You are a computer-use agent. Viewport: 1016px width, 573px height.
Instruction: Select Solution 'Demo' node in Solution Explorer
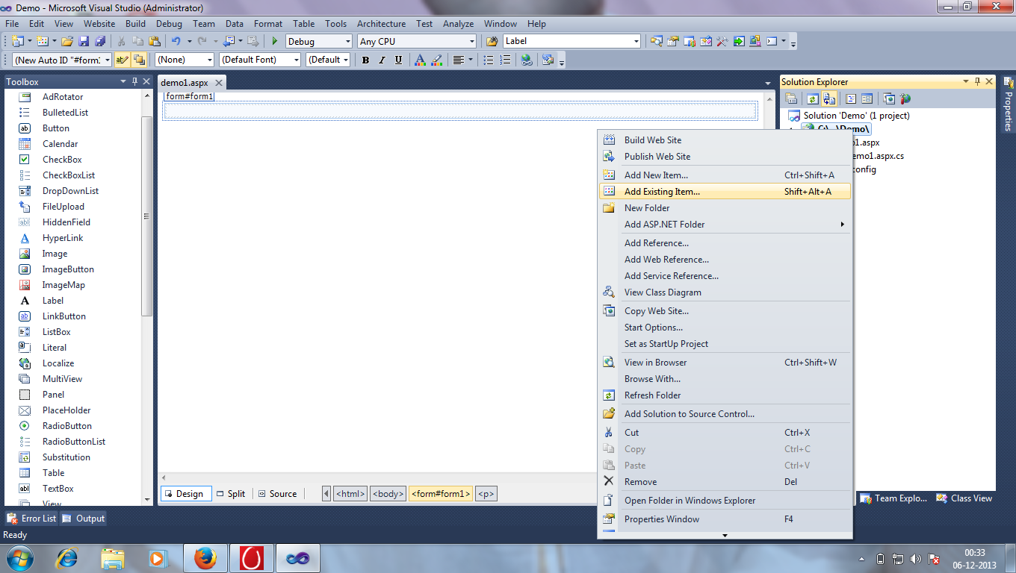(856, 116)
